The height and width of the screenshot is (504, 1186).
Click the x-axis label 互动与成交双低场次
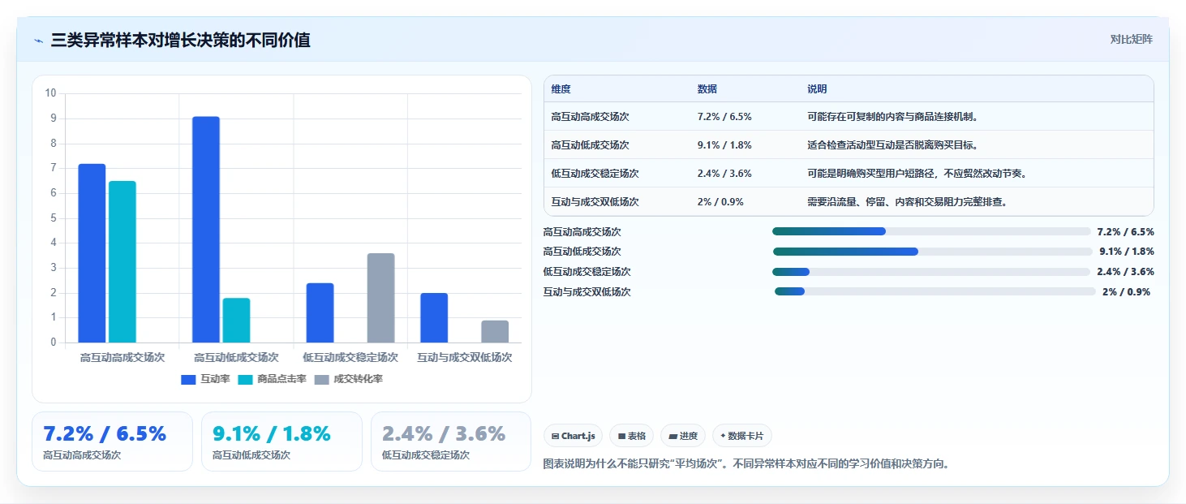(464, 357)
